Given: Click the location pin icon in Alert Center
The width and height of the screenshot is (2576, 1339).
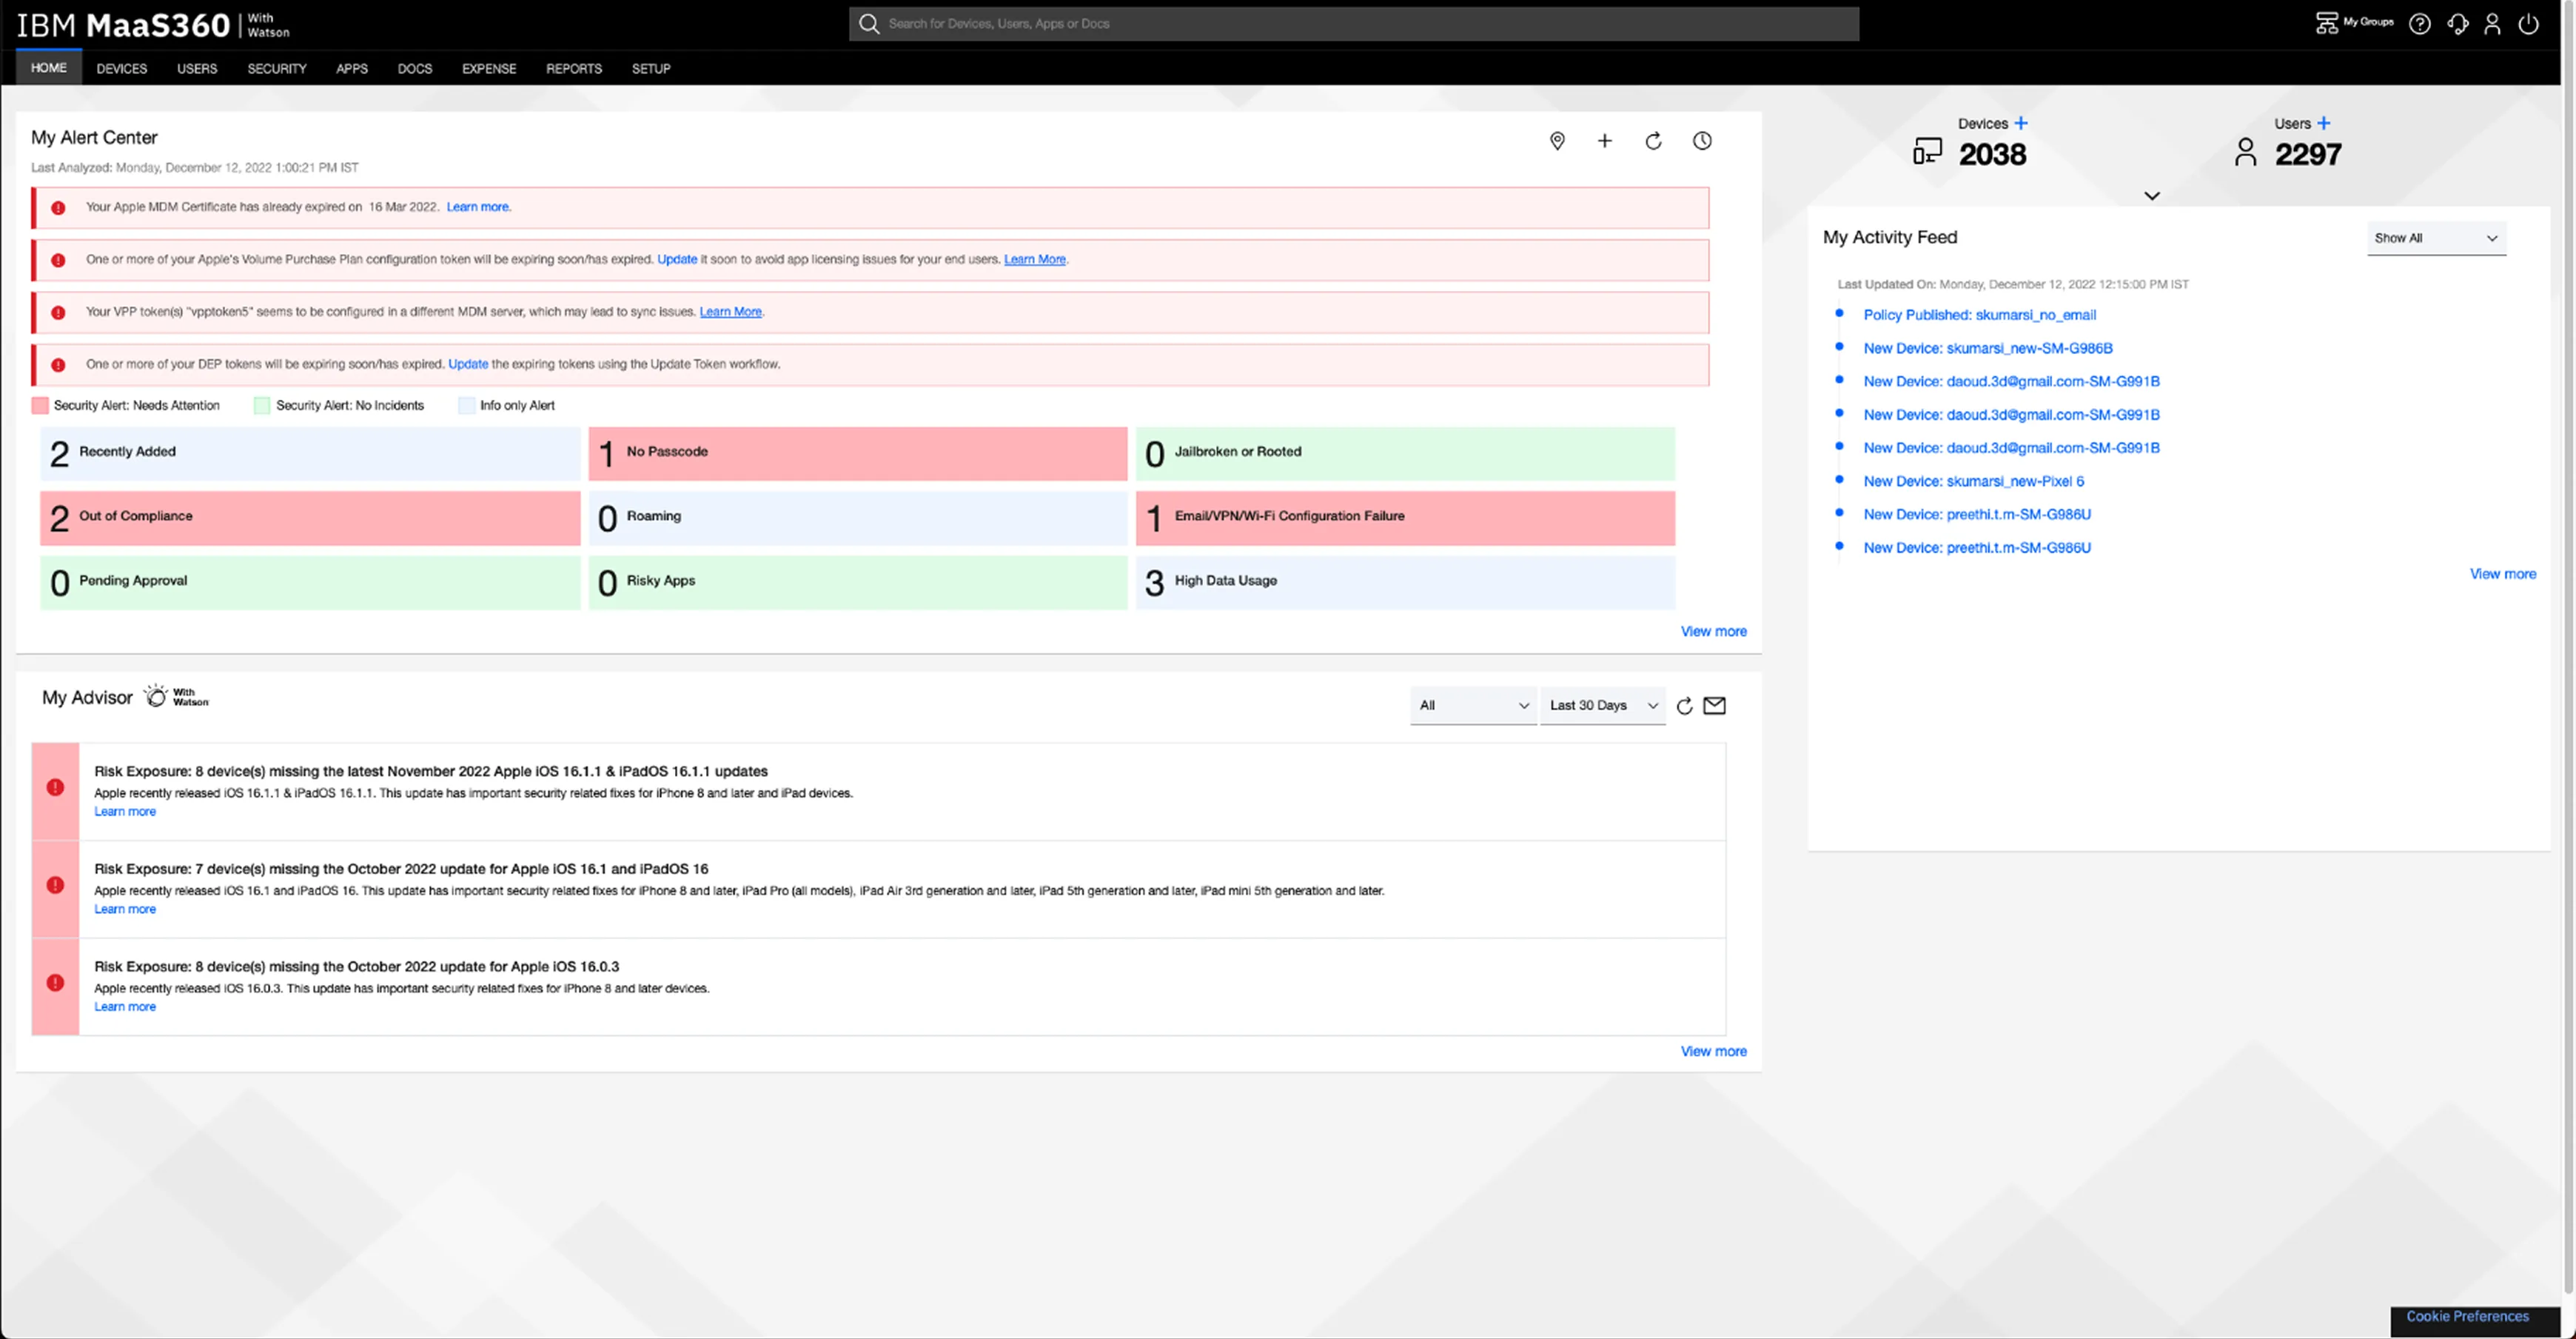Looking at the screenshot, I should tap(1557, 141).
